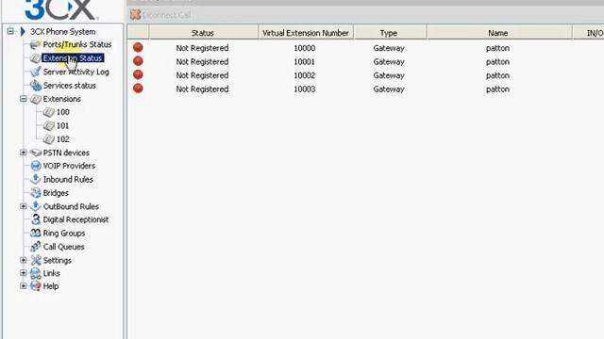Select the 10003 virtual extension number cell
Viewport: 604px width, 339px height.
click(305, 89)
